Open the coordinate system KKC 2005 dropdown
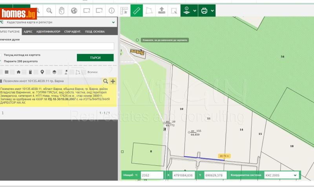Screen dimensions: 314x187 point(280,175)
